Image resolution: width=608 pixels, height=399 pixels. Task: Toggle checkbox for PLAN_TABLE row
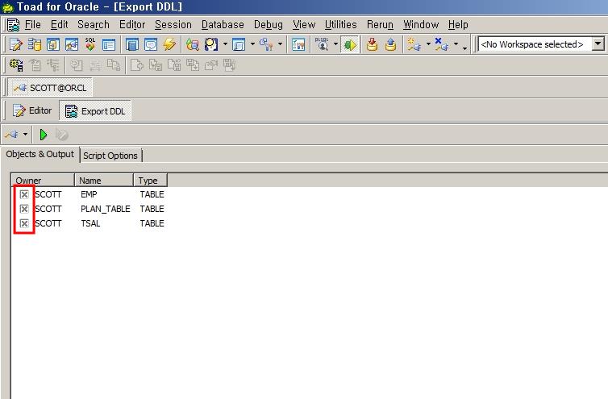click(24, 209)
